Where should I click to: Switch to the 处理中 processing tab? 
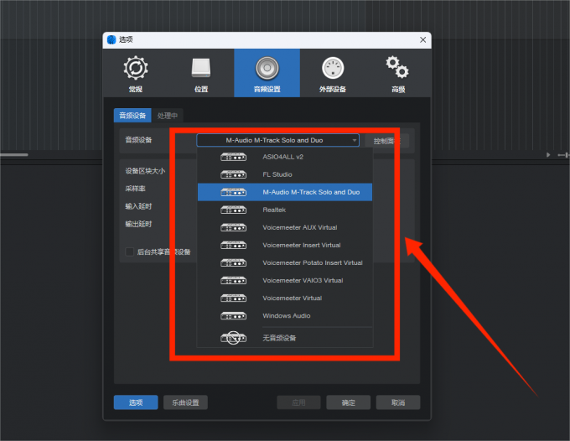pos(167,116)
